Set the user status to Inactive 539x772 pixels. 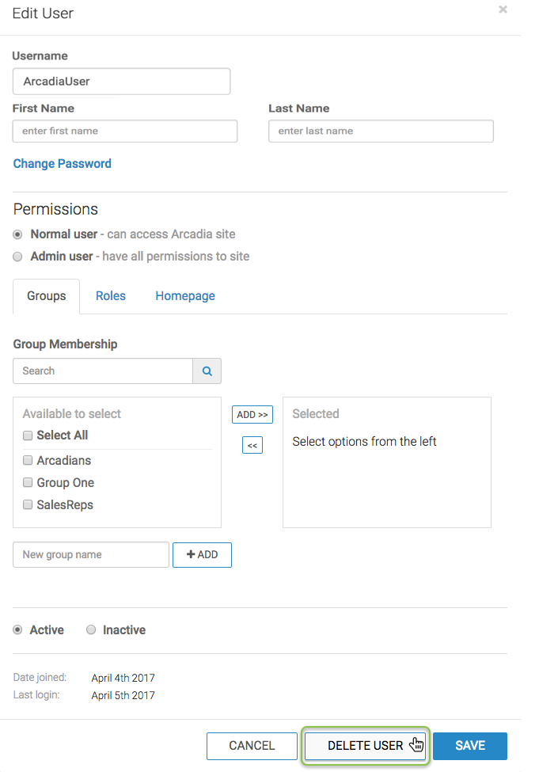pyautogui.click(x=91, y=630)
